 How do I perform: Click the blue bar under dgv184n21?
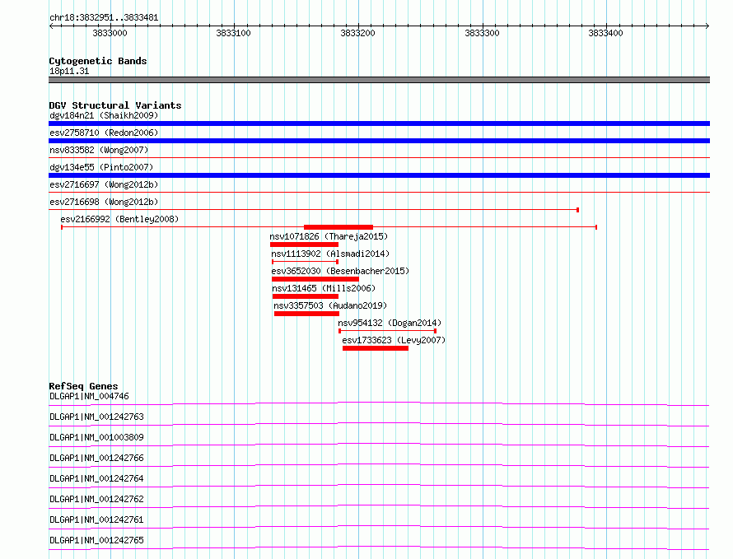[379, 123]
